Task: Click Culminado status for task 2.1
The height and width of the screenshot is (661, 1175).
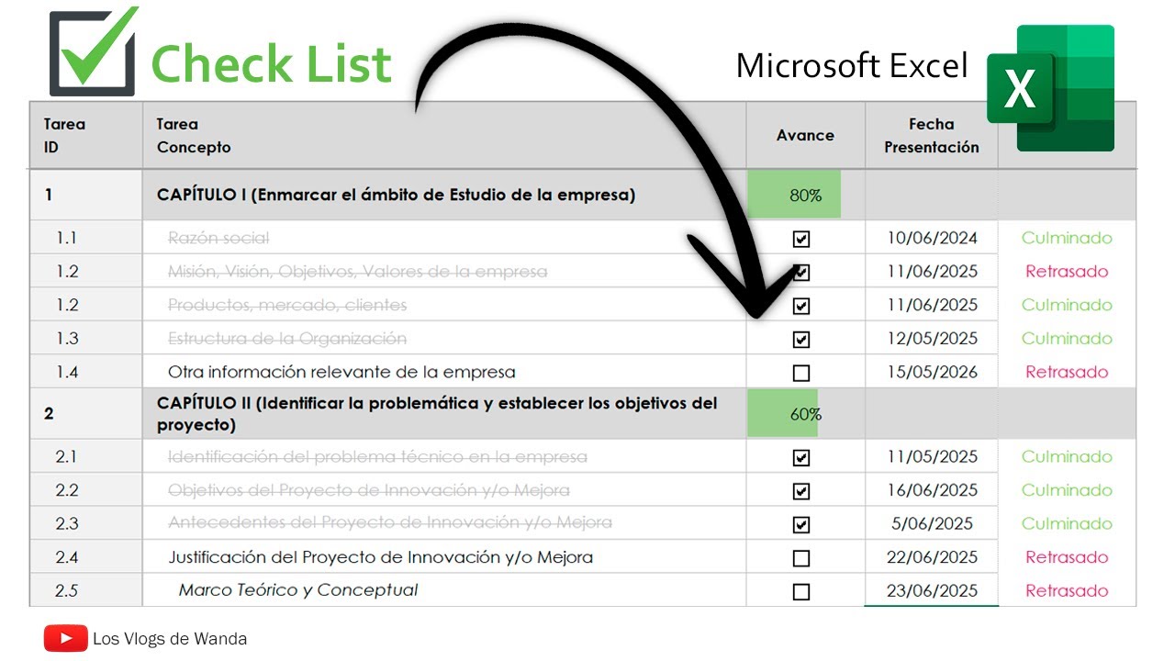Action: [x=1067, y=456]
